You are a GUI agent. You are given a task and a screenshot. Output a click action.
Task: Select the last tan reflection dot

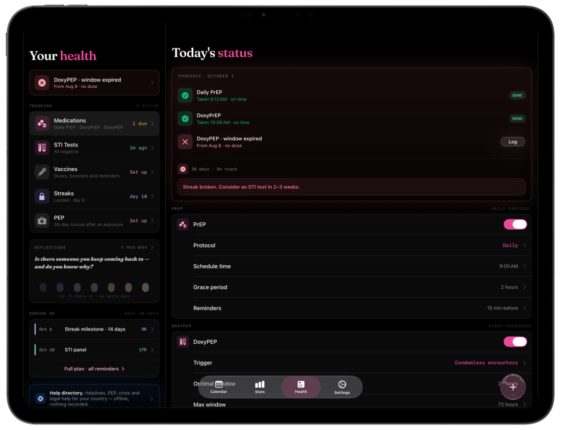(145, 287)
